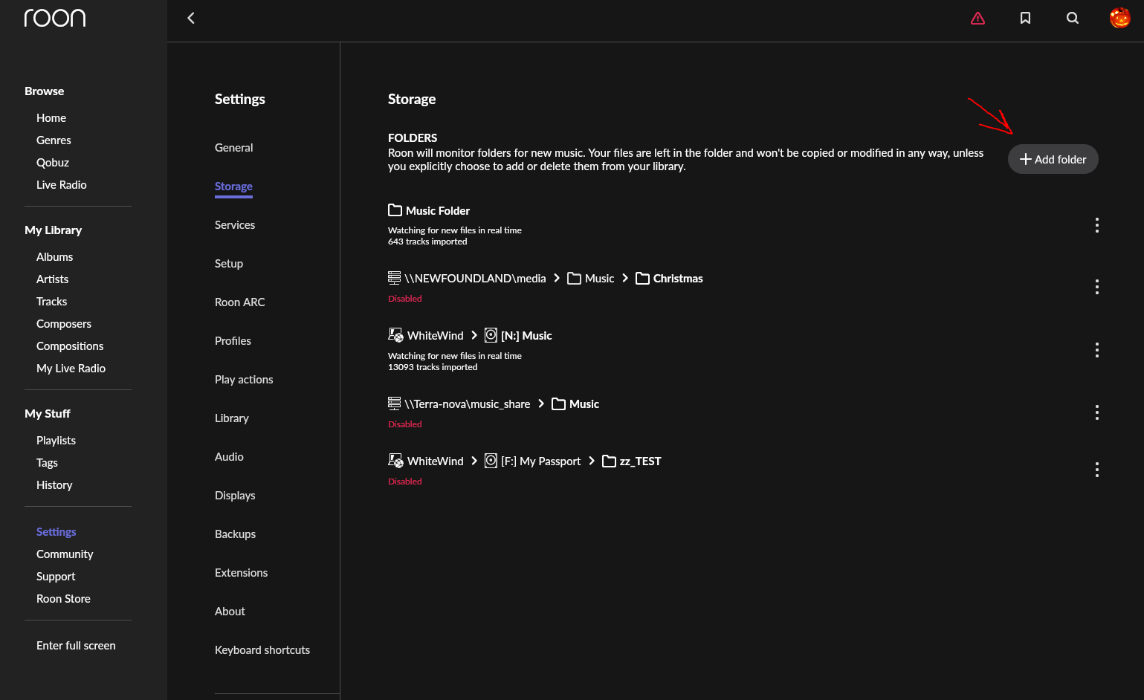Open three-dot menu for Christmas folder
The height and width of the screenshot is (700, 1144).
1096,287
